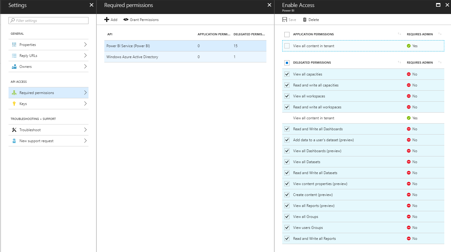Screen dimensions: 451x252
Task: Click the plus icon for Add
Action: tap(107, 20)
